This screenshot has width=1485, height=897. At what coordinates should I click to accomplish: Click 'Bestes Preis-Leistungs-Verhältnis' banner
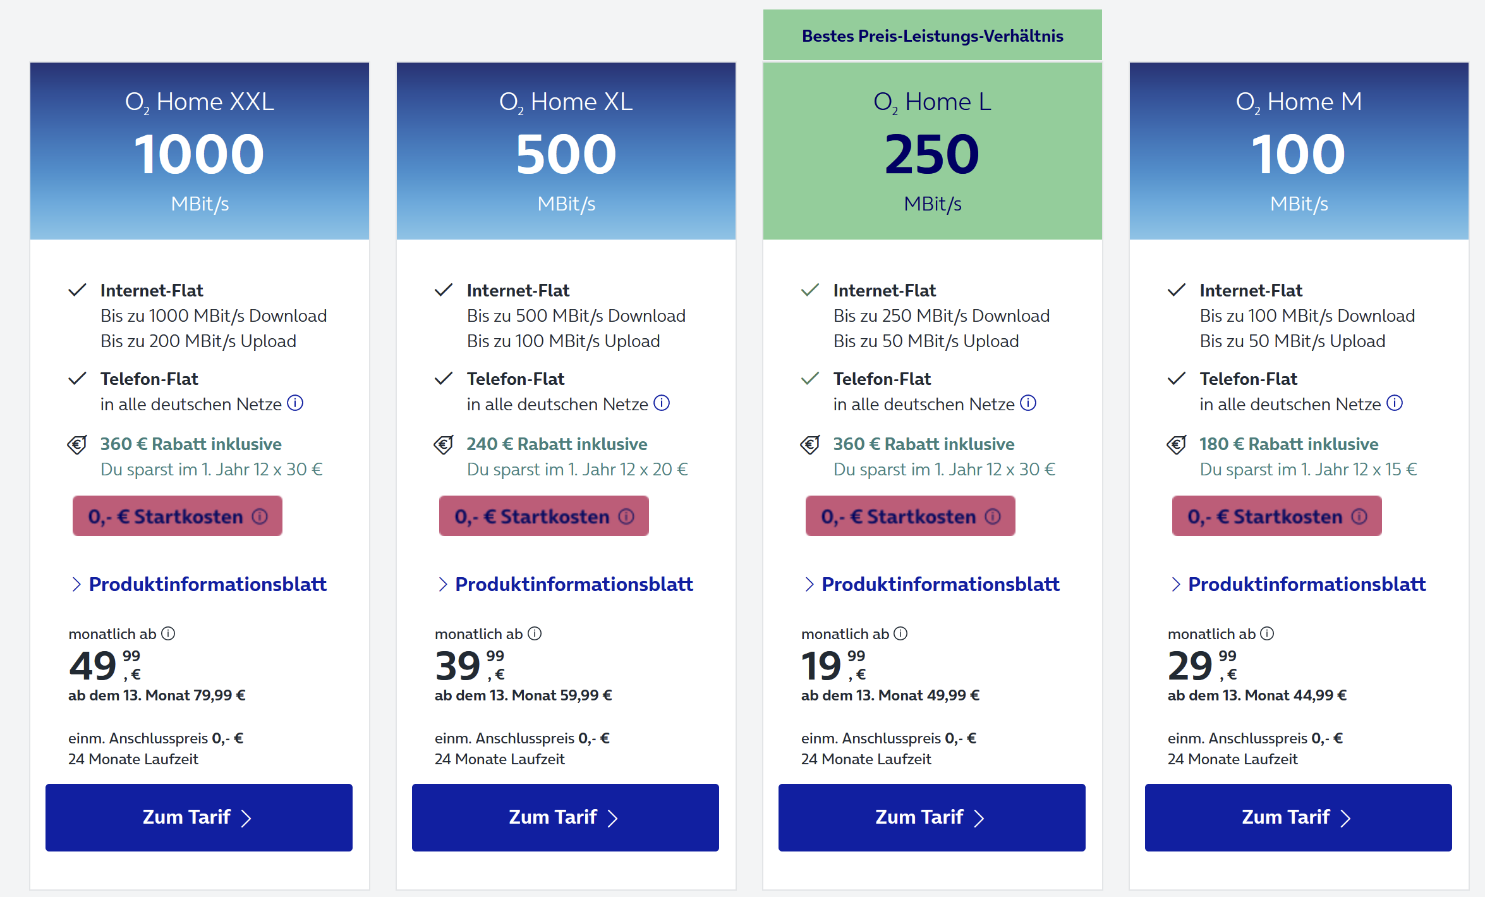932,36
